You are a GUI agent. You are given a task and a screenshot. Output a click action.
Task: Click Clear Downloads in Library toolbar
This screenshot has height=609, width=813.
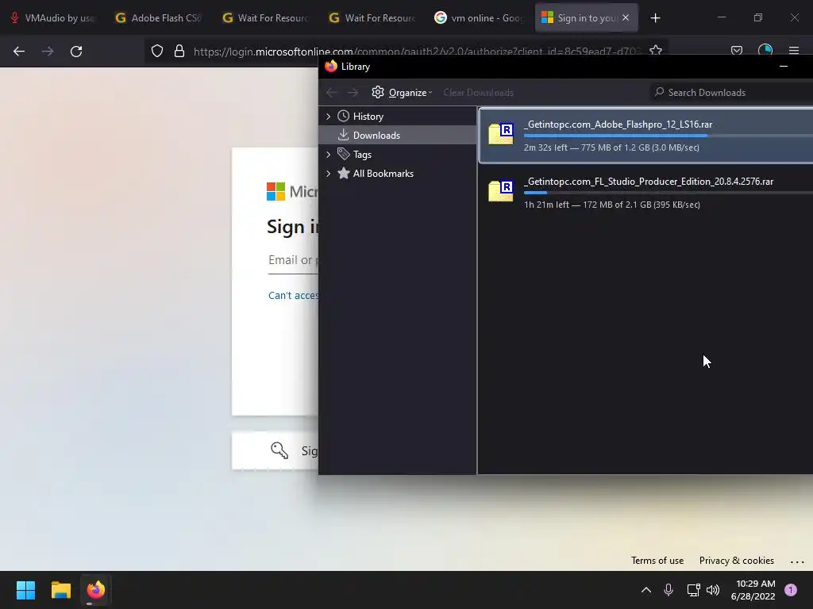click(478, 93)
